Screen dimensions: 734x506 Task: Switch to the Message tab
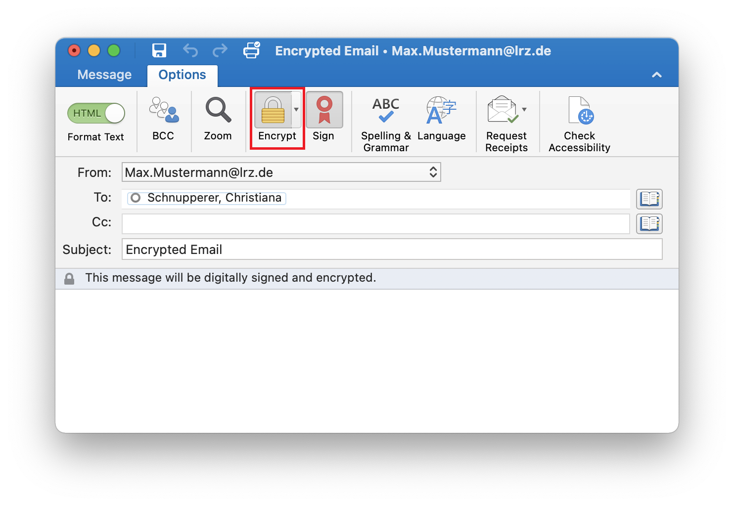[x=104, y=75]
